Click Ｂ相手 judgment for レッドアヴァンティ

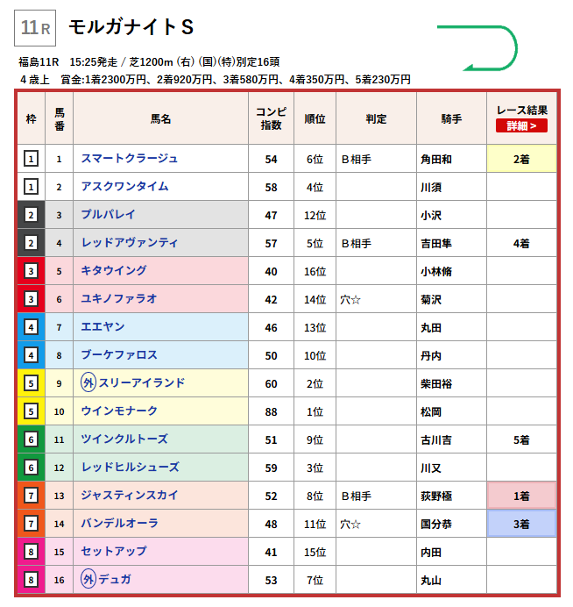click(x=356, y=244)
